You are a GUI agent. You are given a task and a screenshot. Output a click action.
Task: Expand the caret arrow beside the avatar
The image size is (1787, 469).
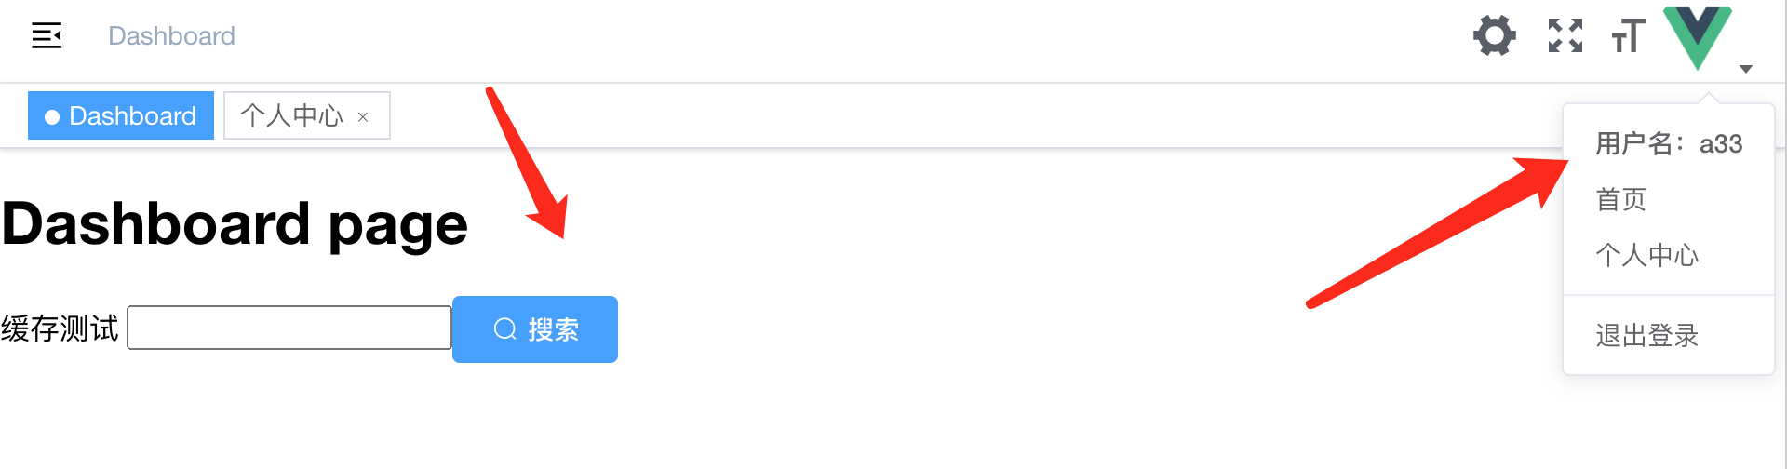pyautogui.click(x=1746, y=69)
